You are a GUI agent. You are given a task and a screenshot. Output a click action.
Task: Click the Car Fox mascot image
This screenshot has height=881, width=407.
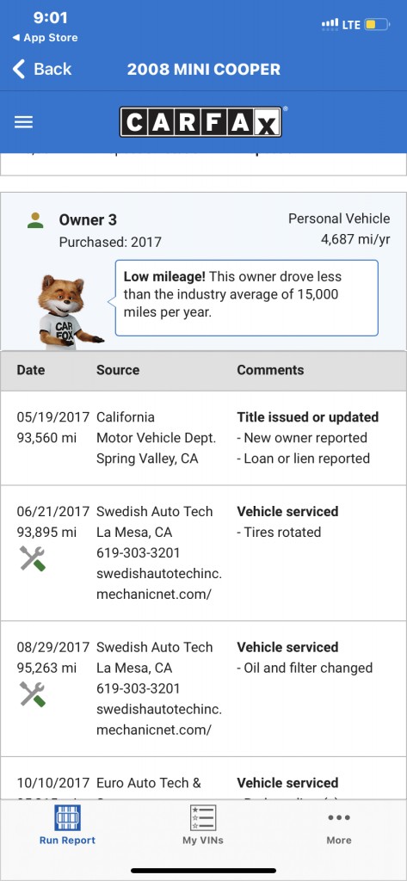point(66,311)
